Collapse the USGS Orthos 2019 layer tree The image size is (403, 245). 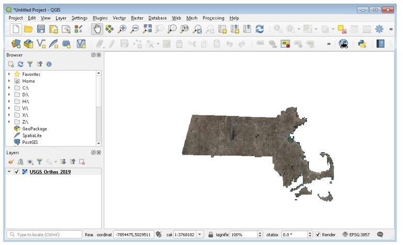9,172
